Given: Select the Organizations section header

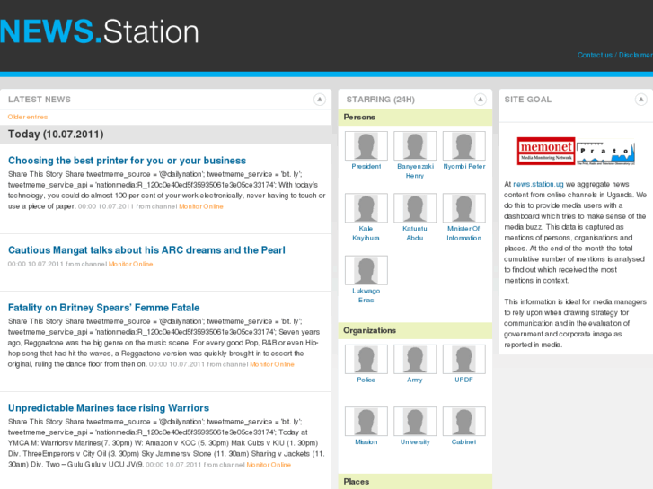Looking at the screenshot, I should (x=415, y=330).
